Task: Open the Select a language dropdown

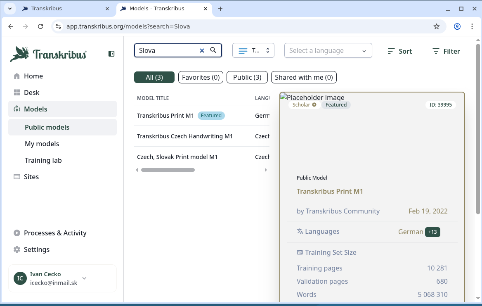Action: (x=328, y=50)
